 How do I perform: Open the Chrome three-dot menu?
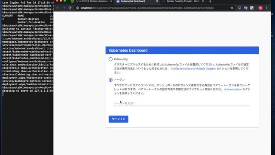tap(266, 8)
